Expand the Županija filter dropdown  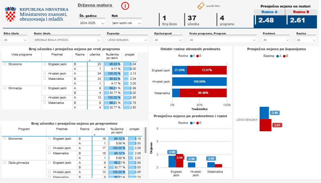127,40
